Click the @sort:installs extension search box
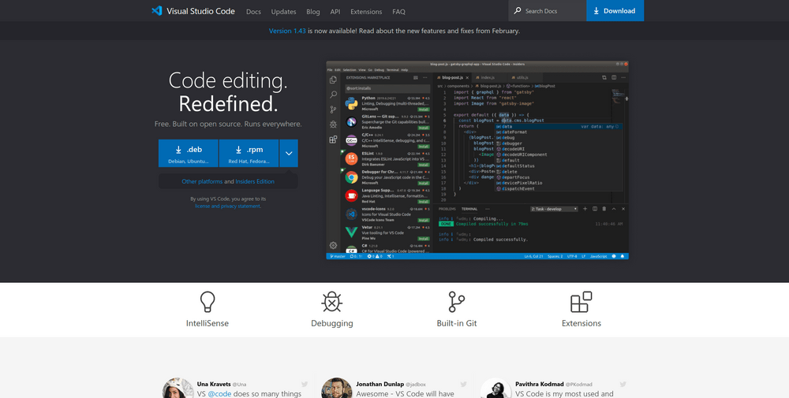789x398 pixels. coord(387,88)
